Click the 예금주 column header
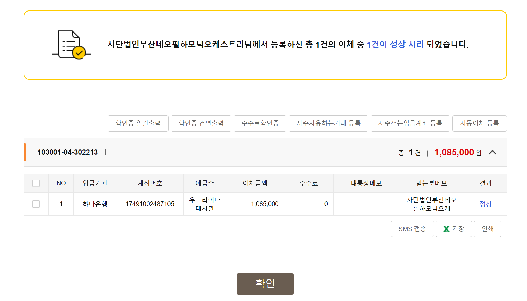 [205, 183]
